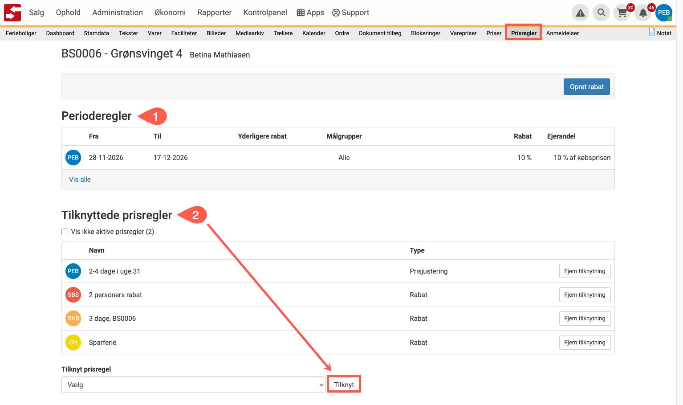Remove link for 2-4 dage i uge 31
Screen dimensions: 683x405
point(585,271)
